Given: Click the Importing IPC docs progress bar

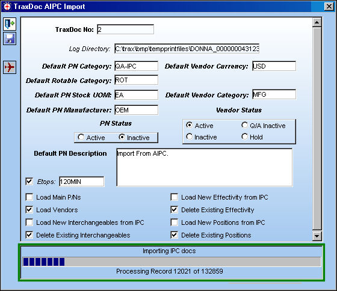Looking at the screenshot, I should [172, 262].
